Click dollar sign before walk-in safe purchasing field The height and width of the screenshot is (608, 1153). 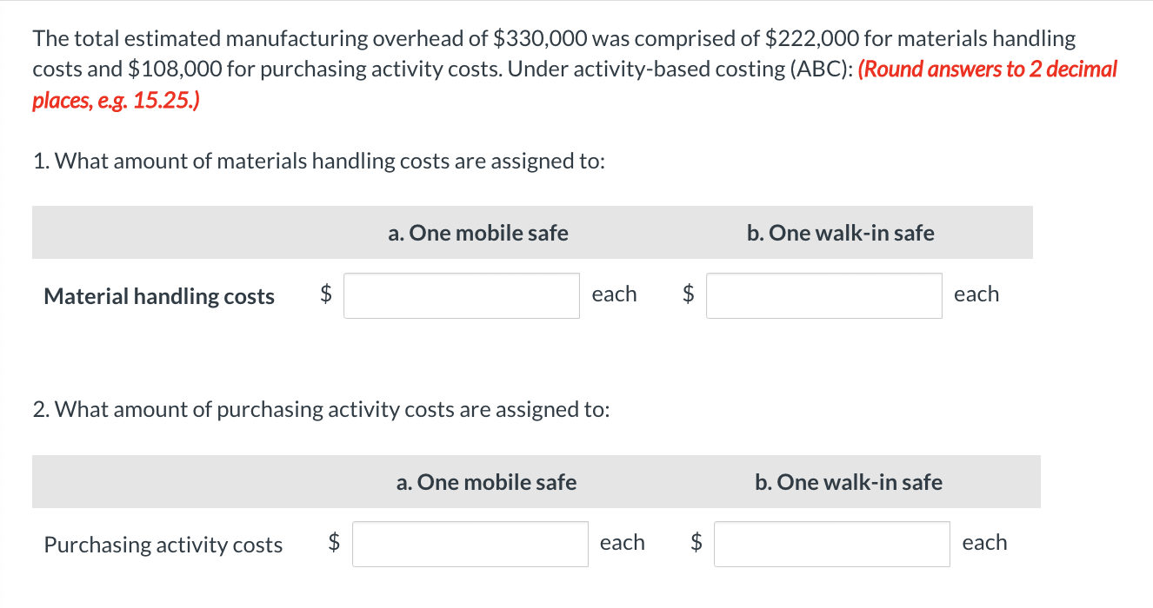coord(696,543)
